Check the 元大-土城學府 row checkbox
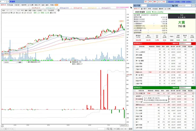 (x=135, y=52)
